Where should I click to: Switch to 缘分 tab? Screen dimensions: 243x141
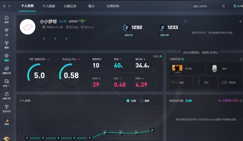coord(91,6)
